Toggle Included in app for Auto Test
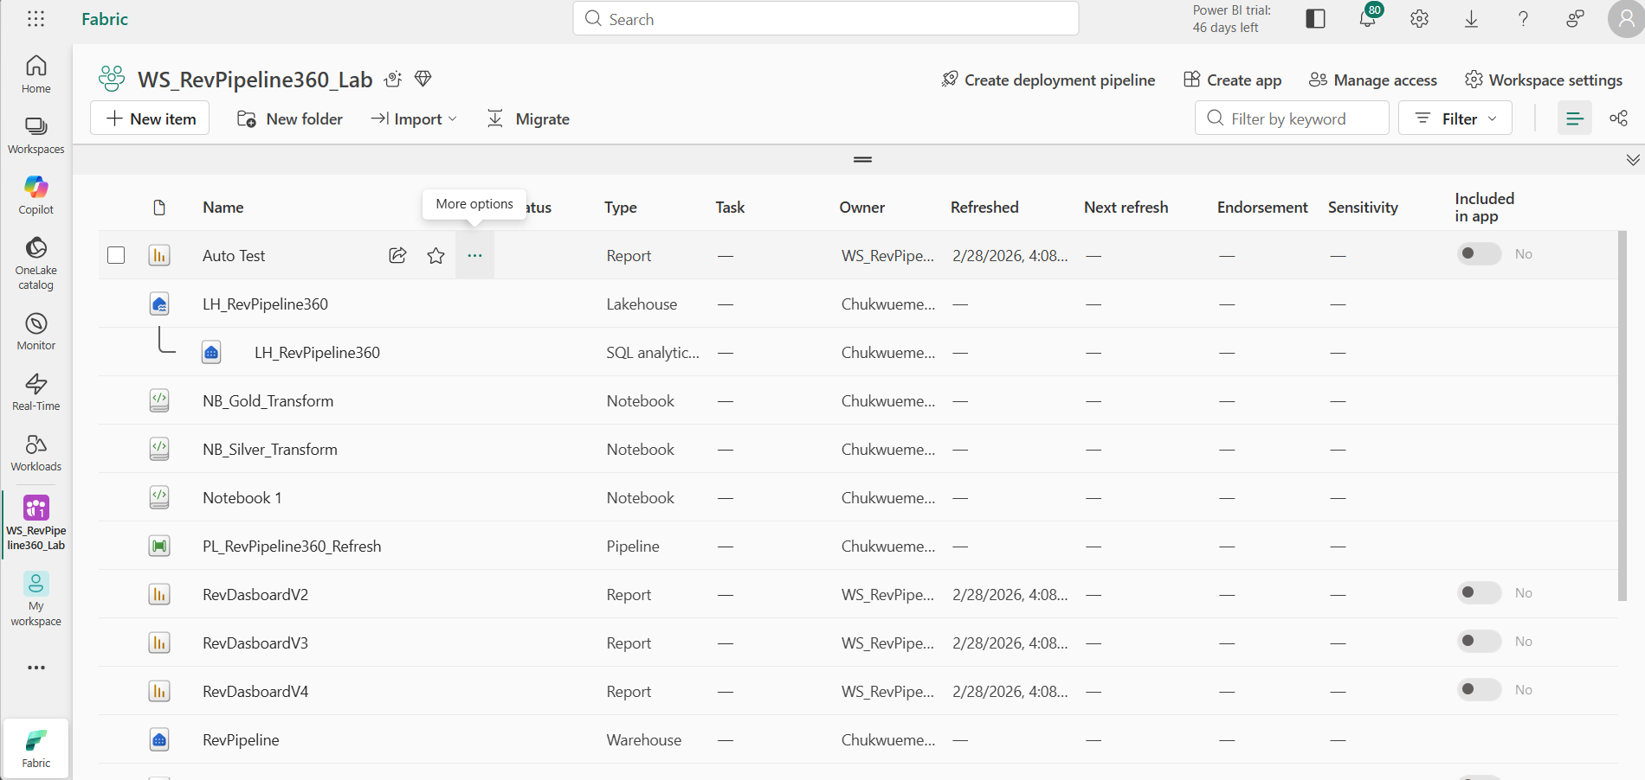 pos(1479,254)
